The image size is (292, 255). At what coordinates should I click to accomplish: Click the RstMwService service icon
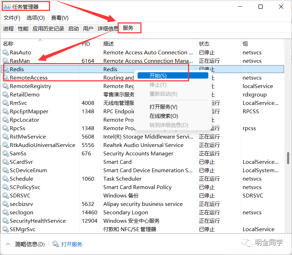[x=6, y=136]
